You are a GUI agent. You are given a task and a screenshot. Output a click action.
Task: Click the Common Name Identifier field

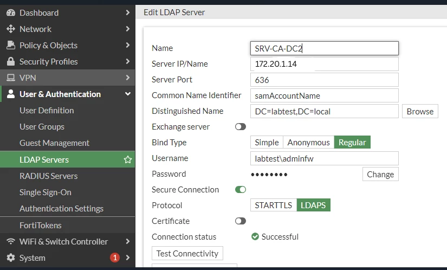click(325, 95)
